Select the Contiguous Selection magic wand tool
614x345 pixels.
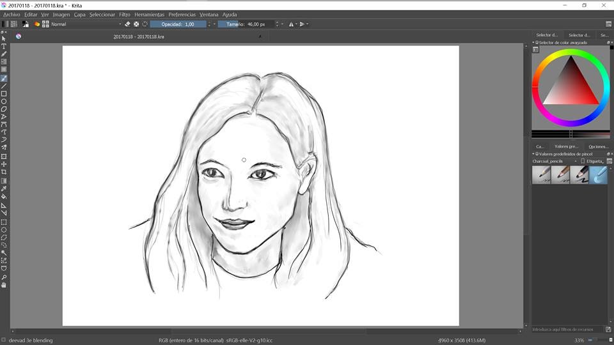(4, 253)
